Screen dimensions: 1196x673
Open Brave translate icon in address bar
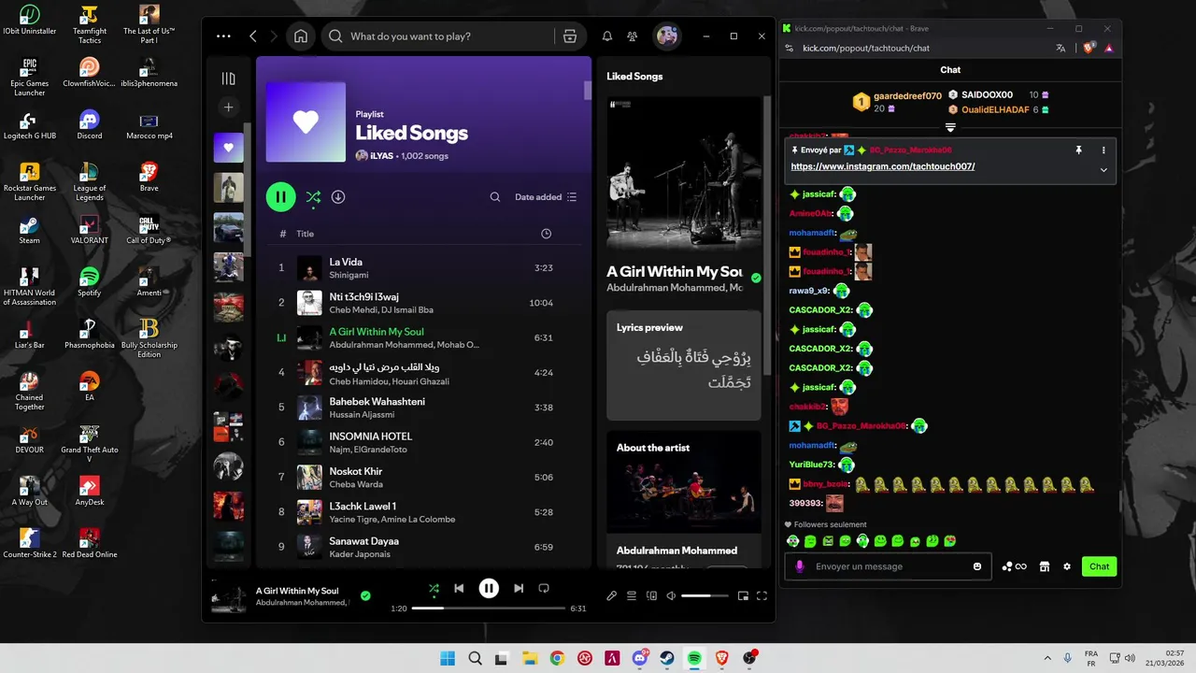click(1061, 48)
